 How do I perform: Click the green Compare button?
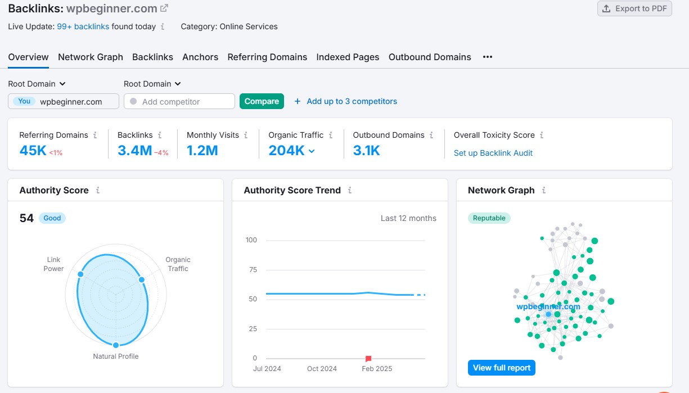[262, 101]
